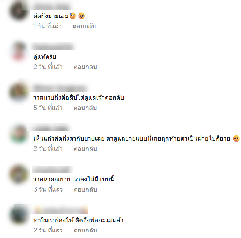Viewport: 241px width, 238px height.
Task: Click timestamp under the คู่แท้ครับ comment
Action: click(48, 67)
